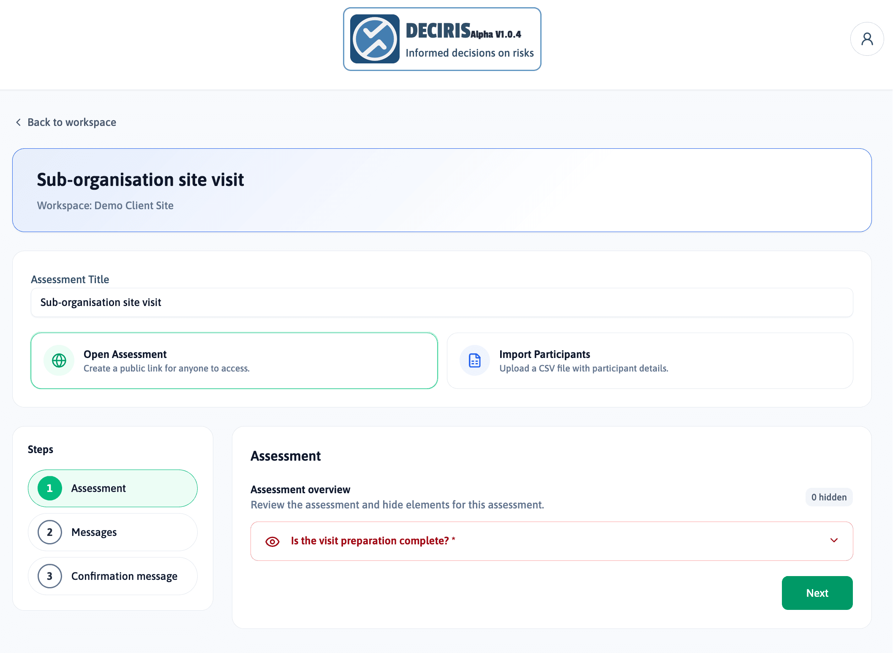
Task: Click 'Upload a CSV file with participant details.'
Action: pos(584,369)
